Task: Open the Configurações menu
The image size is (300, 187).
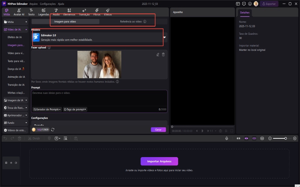Action: coord(48,4)
